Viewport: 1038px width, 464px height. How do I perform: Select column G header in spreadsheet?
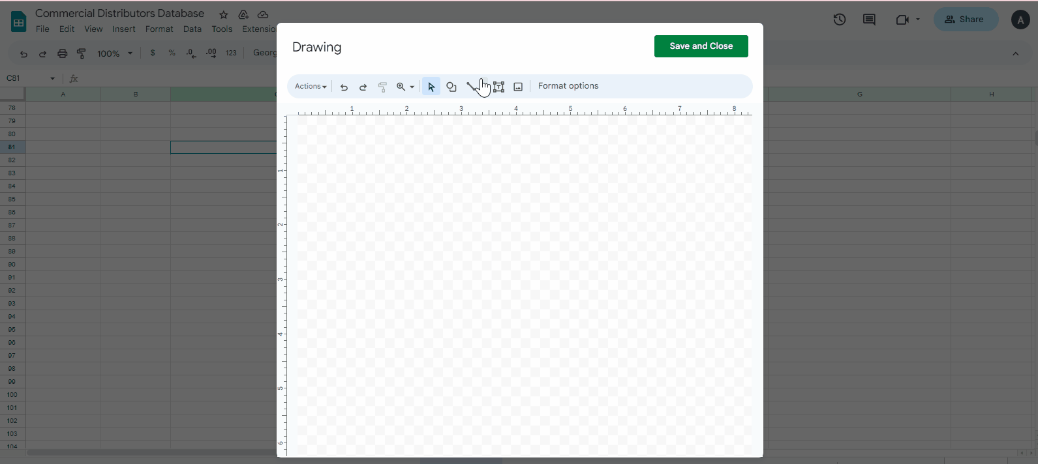[x=860, y=94]
